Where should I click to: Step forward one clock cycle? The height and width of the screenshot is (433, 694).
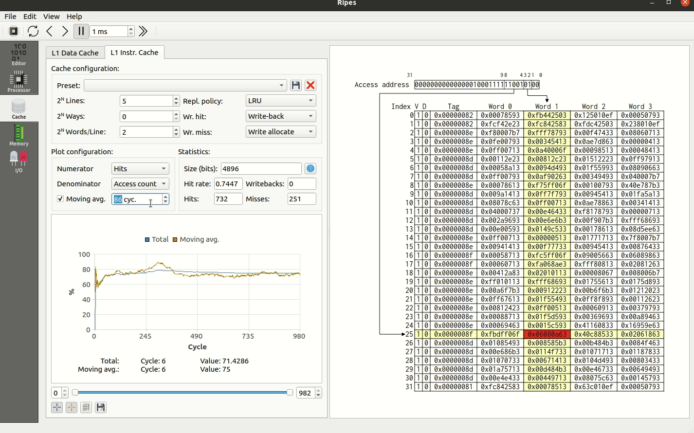pos(65,31)
